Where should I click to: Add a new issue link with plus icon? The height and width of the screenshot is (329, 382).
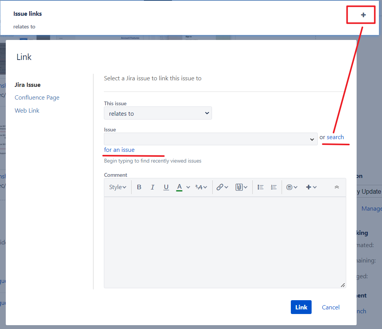[x=363, y=15]
